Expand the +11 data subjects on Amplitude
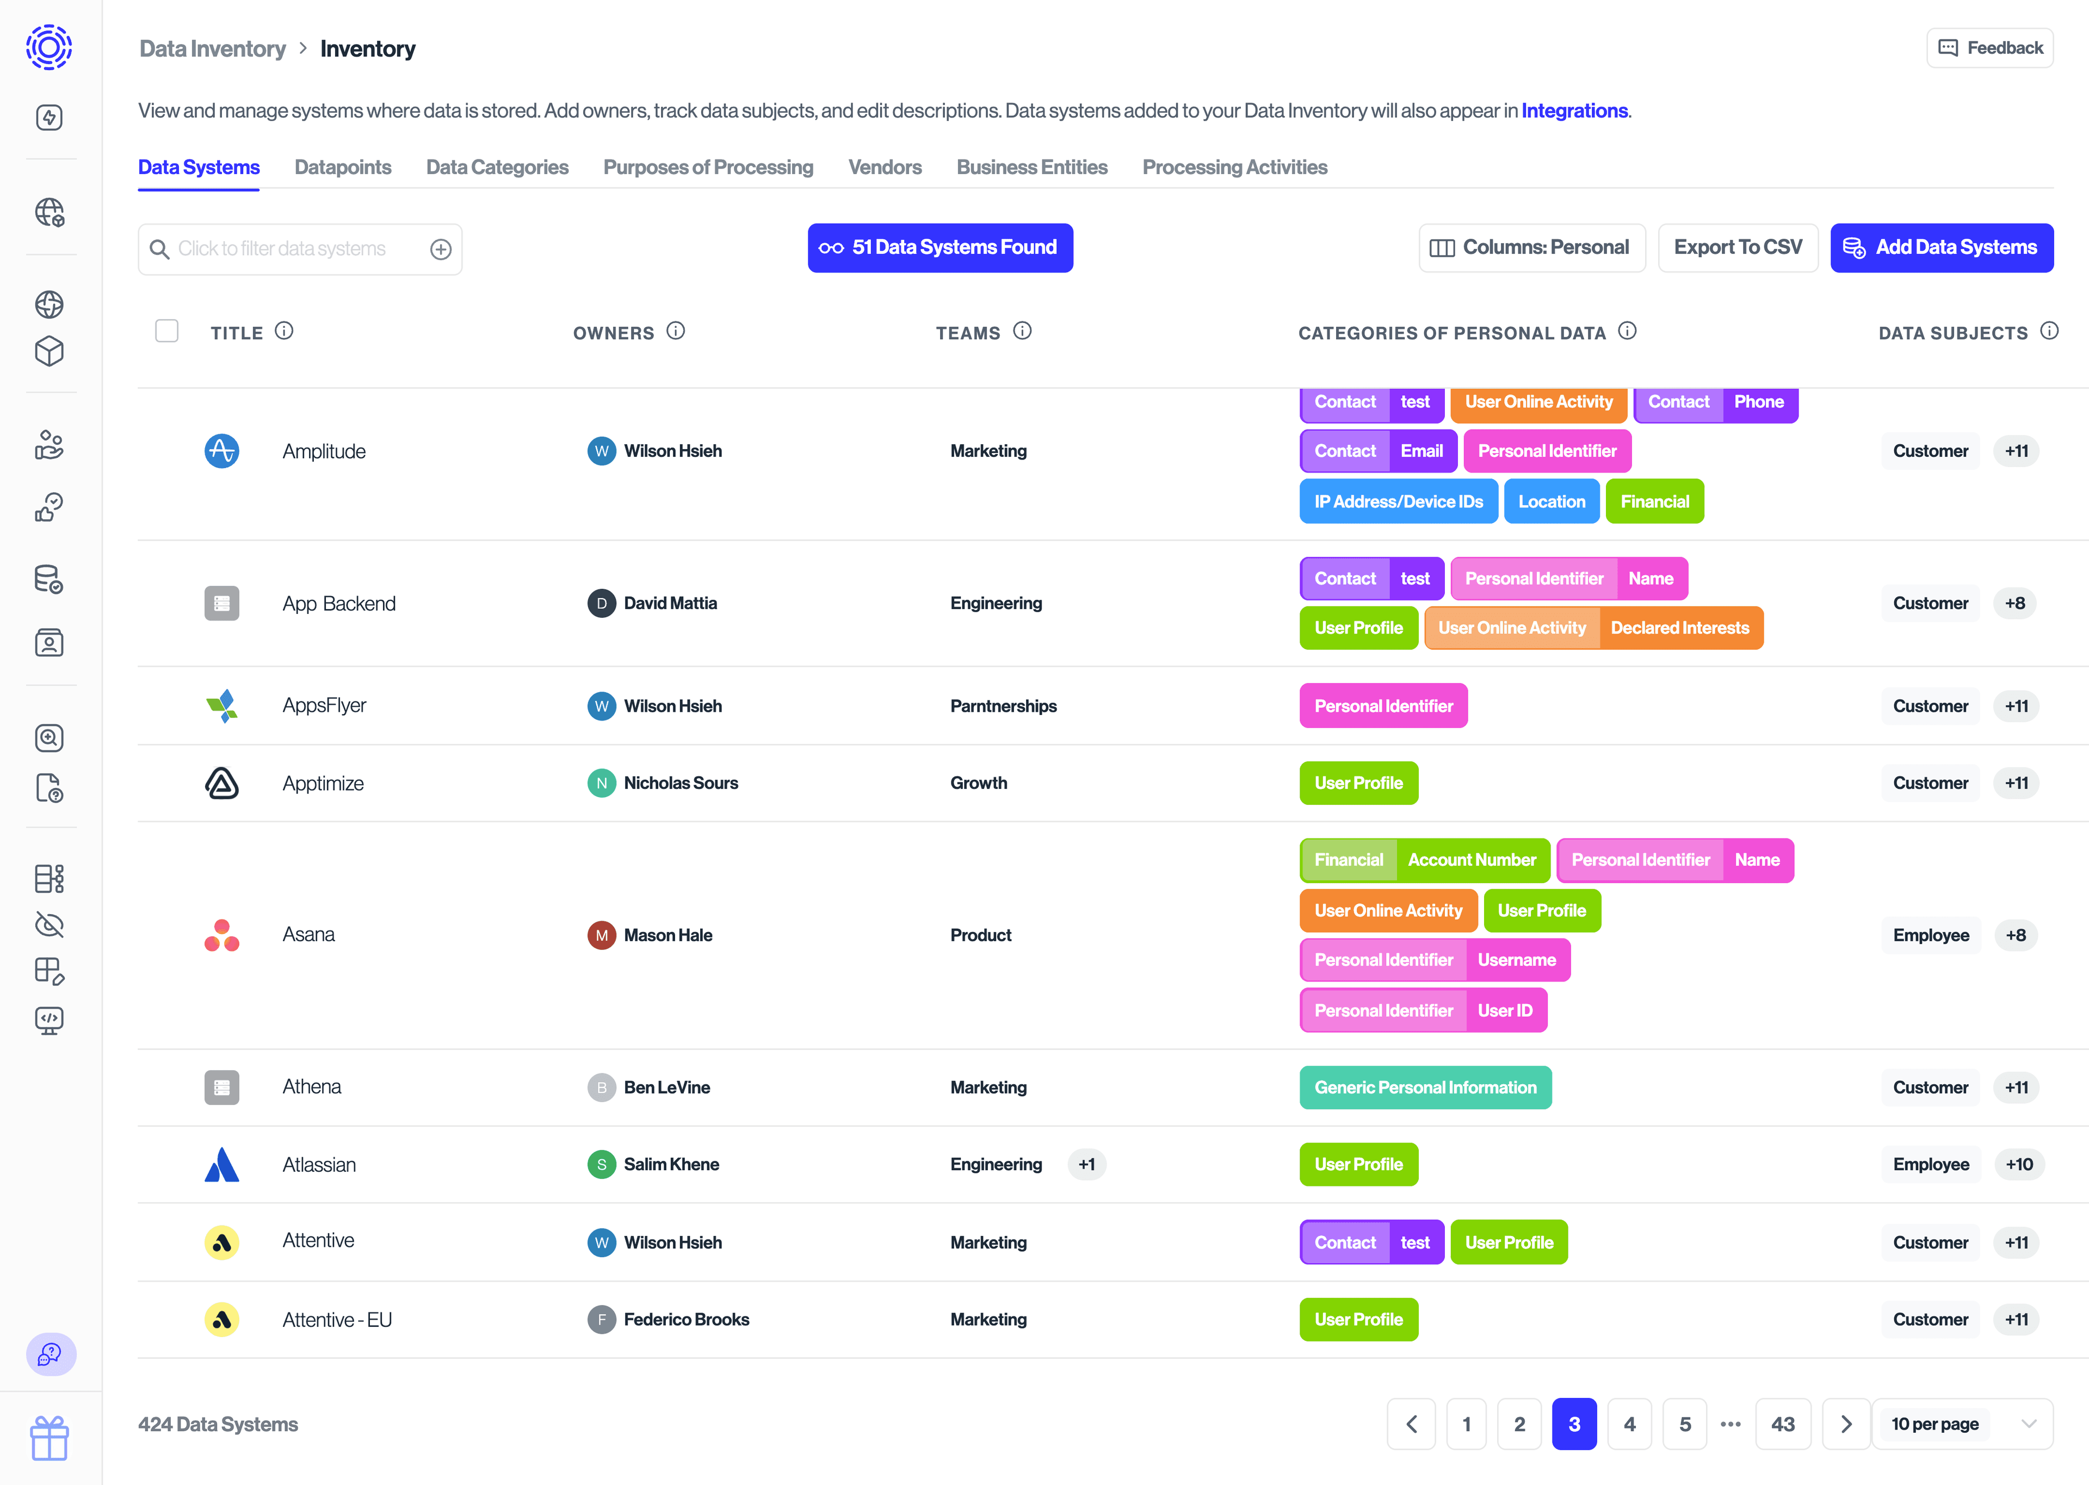Screen dimensions: 2089x1485 pyautogui.click(x=2017, y=450)
